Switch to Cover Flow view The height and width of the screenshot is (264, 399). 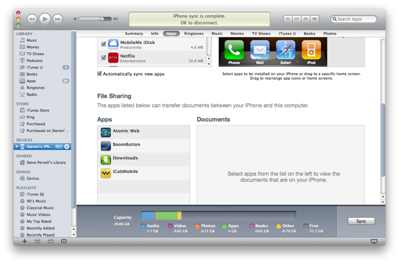coord(314,19)
